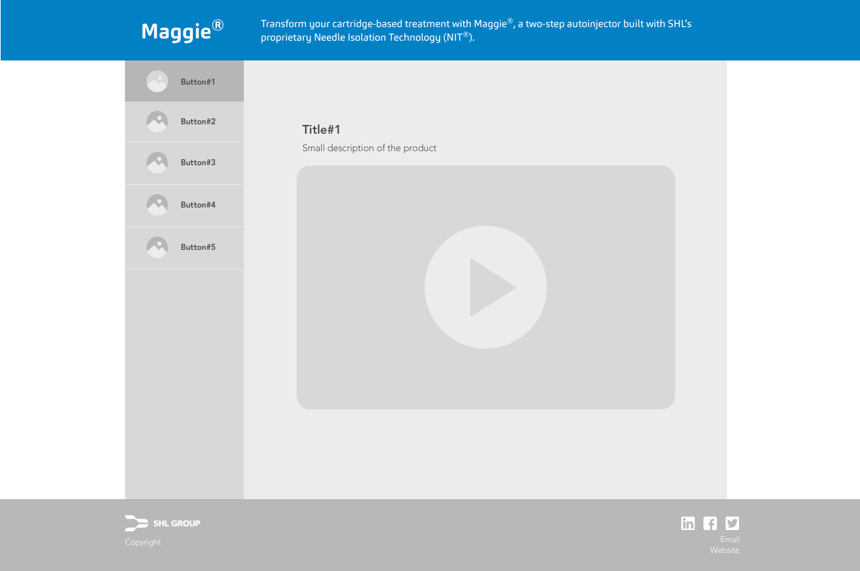860x571 pixels.
Task: Open the LinkedIn icon in the footer
Action: tap(688, 523)
